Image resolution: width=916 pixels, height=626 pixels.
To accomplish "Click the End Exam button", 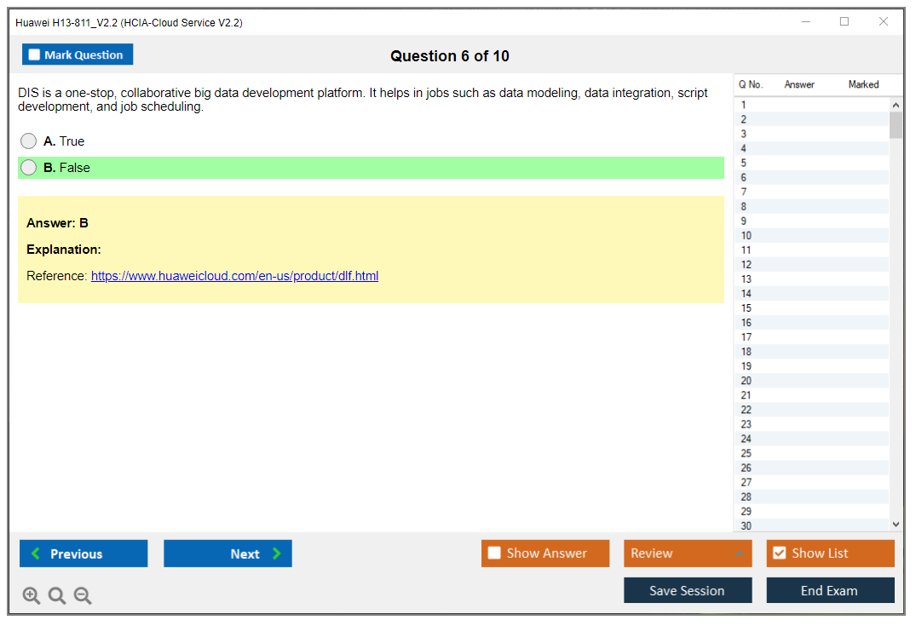I will pos(829,590).
